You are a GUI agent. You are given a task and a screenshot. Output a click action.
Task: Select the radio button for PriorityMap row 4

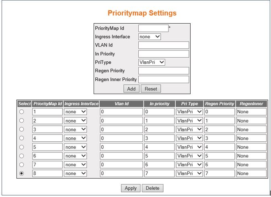[22, 138]
